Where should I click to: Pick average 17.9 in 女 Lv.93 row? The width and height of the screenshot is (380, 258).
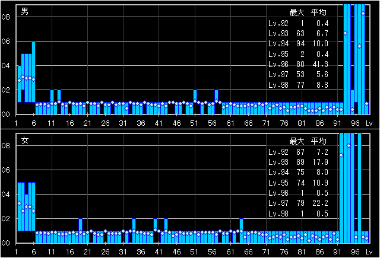(321, 162)
